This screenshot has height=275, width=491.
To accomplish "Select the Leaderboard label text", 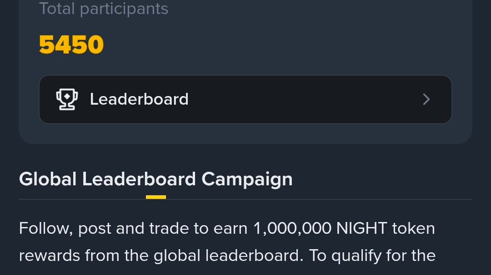I will (x=139, y=99).
